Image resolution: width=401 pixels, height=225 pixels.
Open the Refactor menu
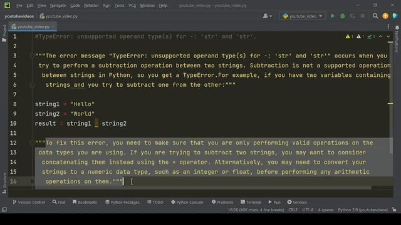(x=91, y=6)
